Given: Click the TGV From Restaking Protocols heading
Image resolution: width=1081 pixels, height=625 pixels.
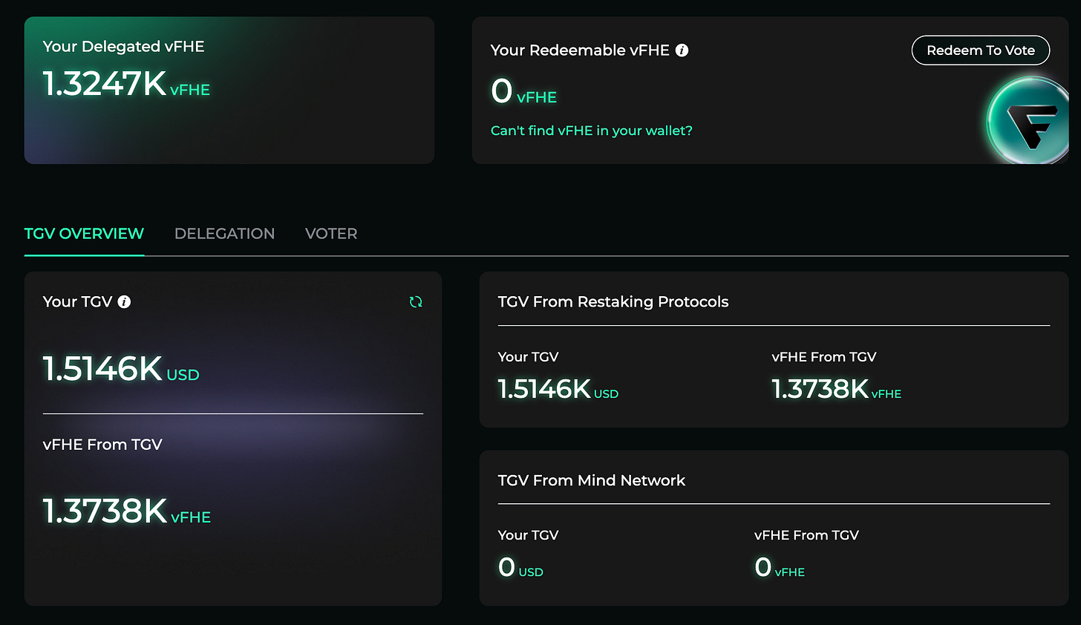Looking at the screenshot, I should pos(613,302).
